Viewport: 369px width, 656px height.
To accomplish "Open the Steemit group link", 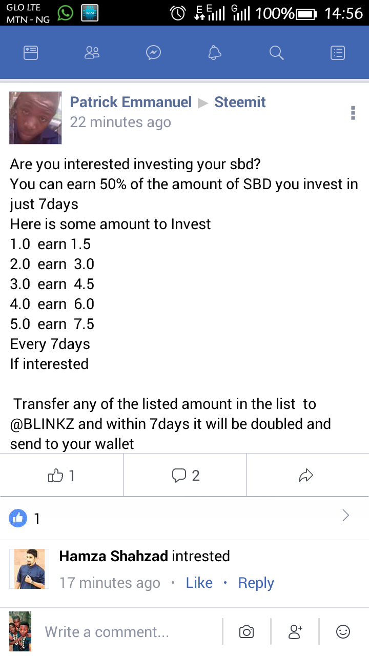I will point(240,102).
